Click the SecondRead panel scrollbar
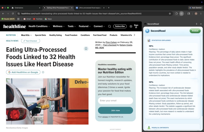 [202, 105]
